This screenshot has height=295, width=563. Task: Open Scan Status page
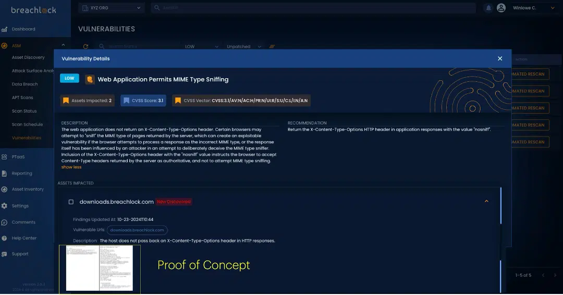point(24,111)
